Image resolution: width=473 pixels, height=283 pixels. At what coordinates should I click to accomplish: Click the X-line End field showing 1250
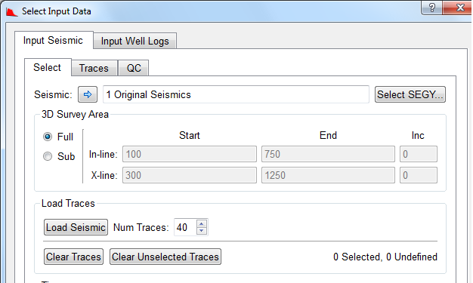click(328, 175)
